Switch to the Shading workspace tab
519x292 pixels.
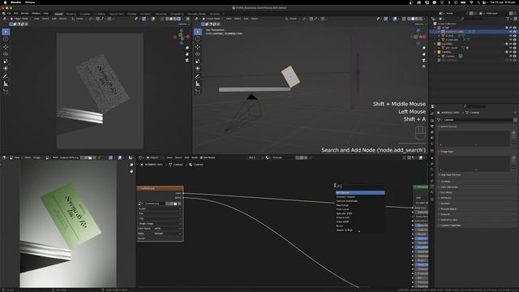coord(131,14)
